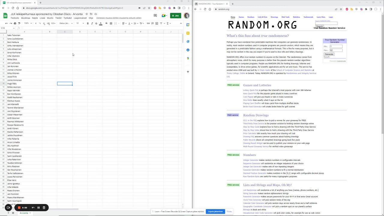Open Contacts side panel icon
The image size is (384, 216).
[188, 50]
